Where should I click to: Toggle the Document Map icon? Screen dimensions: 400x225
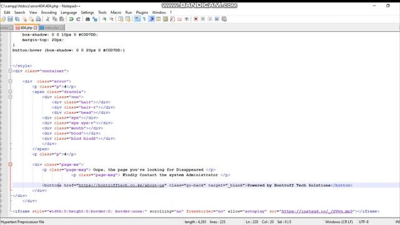(x=165, y=19)
